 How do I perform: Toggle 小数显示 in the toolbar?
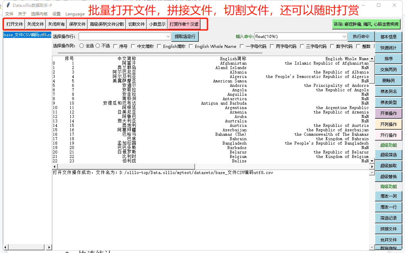157,24
